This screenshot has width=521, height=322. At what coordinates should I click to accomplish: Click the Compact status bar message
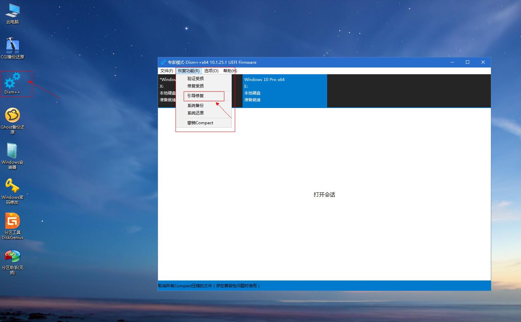pos(208,286)
